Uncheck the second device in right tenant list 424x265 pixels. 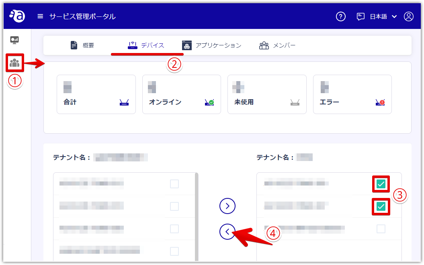381,207
